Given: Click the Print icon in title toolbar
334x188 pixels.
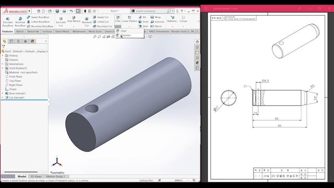Looking at the screenshot, I should click(x=64, y=11).
